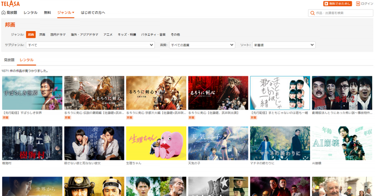
Task: Select the 洋画 genre filter
Action: pos(42,34)
